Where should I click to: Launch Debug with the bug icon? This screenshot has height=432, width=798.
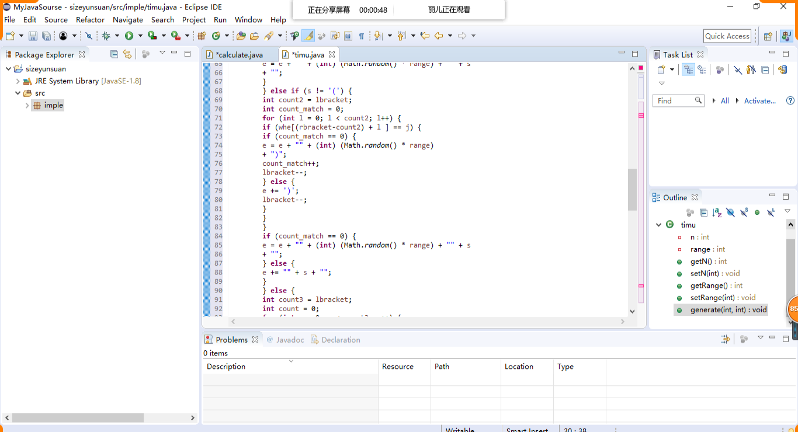coord(106,36)
